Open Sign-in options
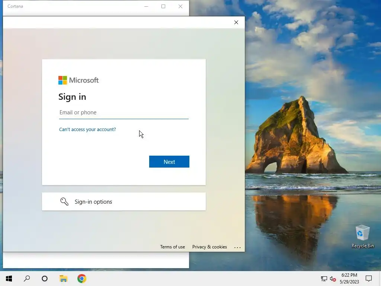Screen dimensions: 381x286 124,201
